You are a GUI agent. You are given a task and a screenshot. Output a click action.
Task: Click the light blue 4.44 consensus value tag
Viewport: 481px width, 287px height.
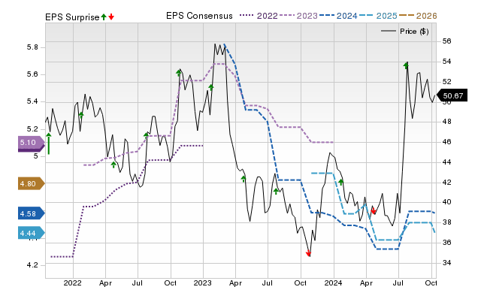tap(32, 233)
